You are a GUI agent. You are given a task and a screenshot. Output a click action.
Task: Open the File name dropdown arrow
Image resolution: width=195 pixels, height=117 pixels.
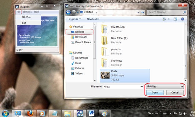click(x=142, y=87)
